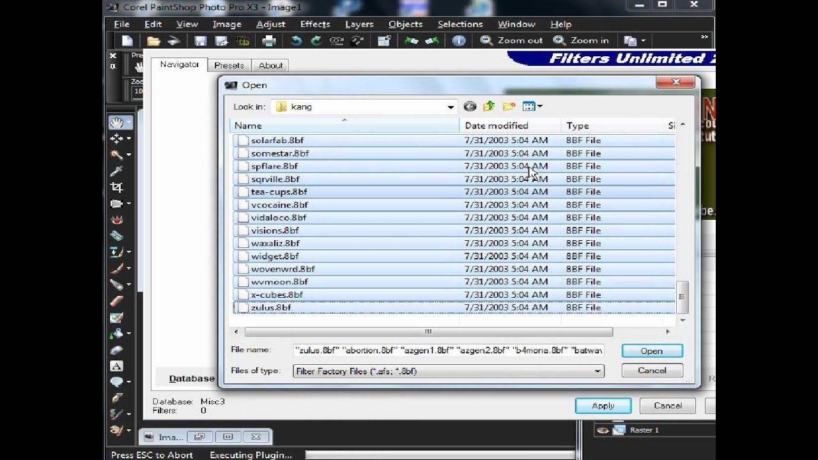Click the View Menu icon in Open dialog
Screen dimensions: 818x460
(x=529, y=107)
